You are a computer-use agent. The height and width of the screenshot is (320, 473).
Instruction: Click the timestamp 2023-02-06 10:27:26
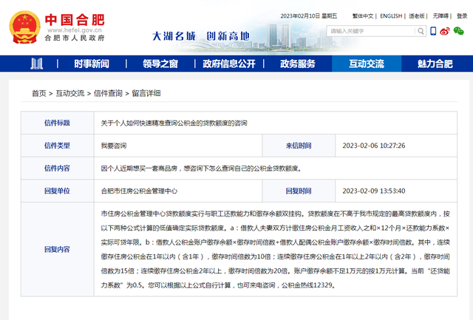pyautogui.click(x=374, y=146)
